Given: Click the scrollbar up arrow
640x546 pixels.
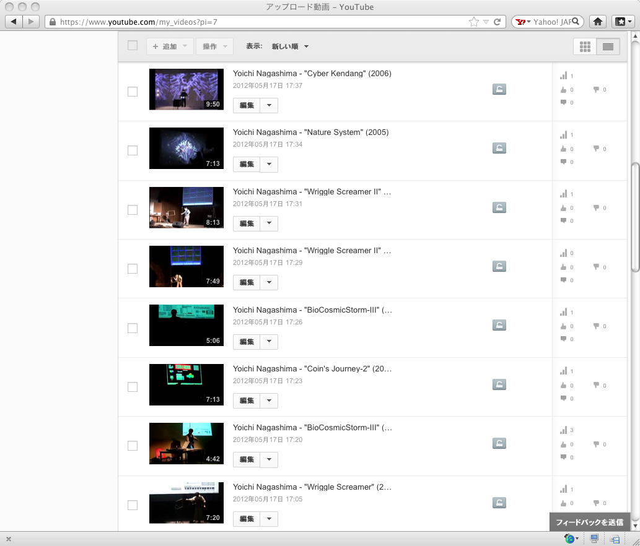Looking at the screenshot, I should click(635, 37).
